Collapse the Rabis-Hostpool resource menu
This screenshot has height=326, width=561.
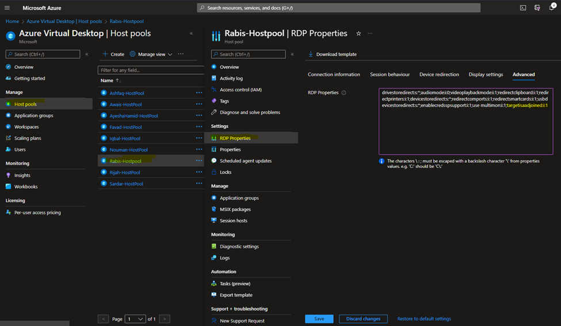point(292,54)
